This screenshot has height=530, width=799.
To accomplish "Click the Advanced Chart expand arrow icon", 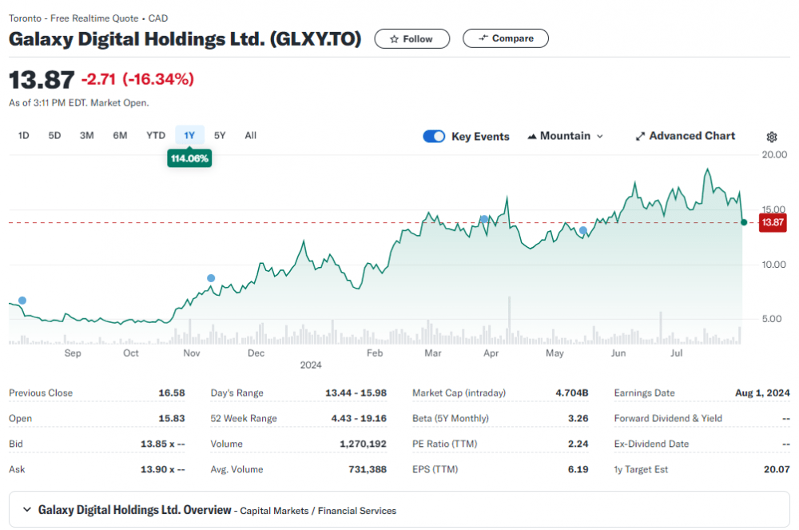I will 640,136.
